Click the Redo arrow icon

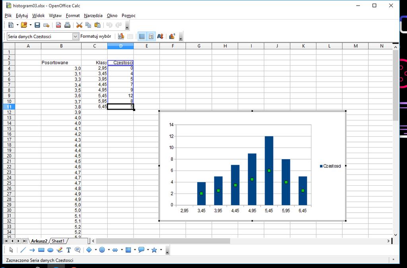pyautogui.click(x=118, y=25)
